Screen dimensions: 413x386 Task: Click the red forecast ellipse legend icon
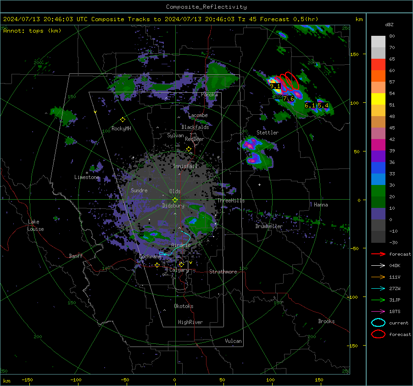point(378,334)
